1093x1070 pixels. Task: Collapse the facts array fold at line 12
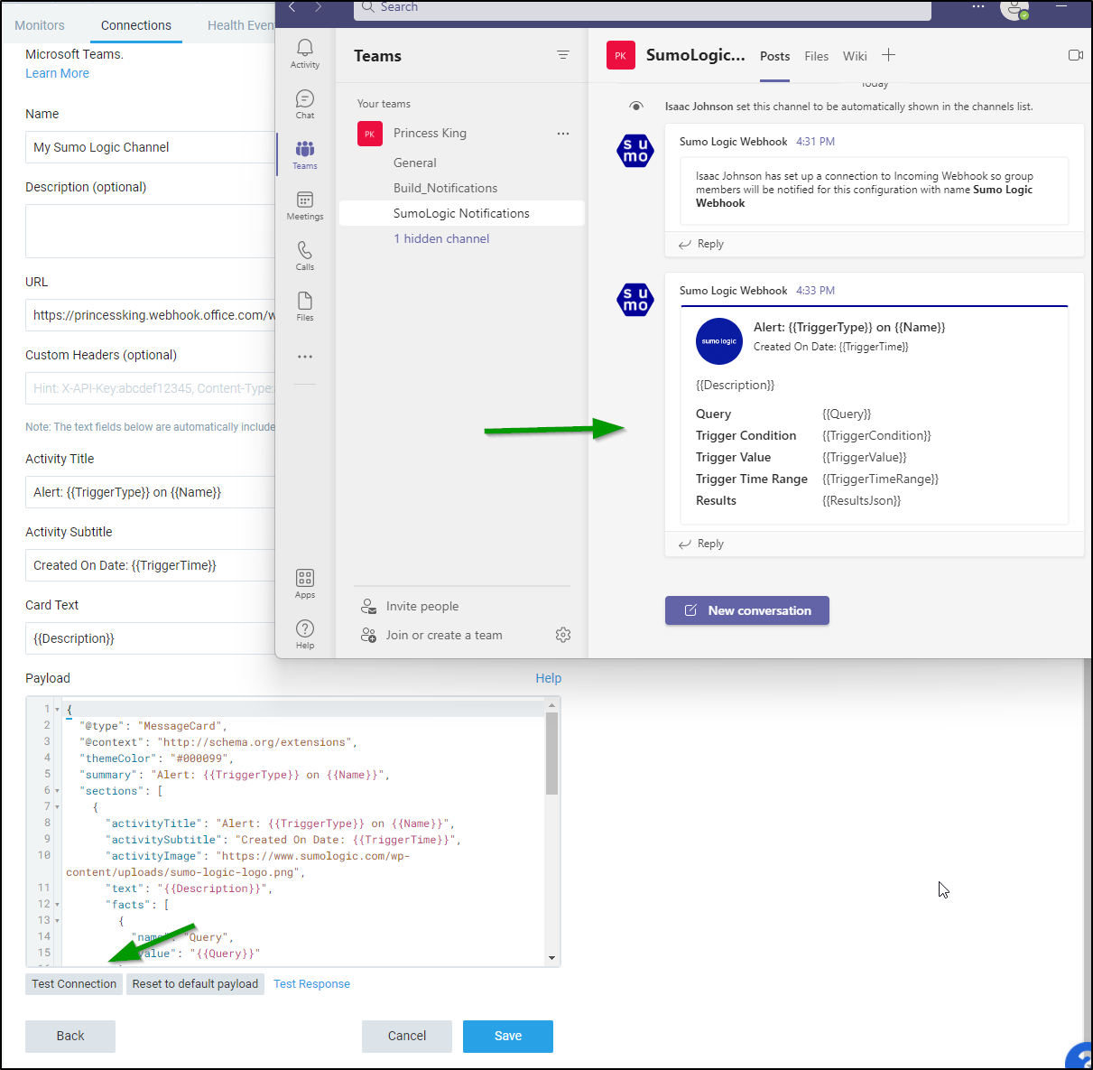pyautogui.click(x=57, y=905)
